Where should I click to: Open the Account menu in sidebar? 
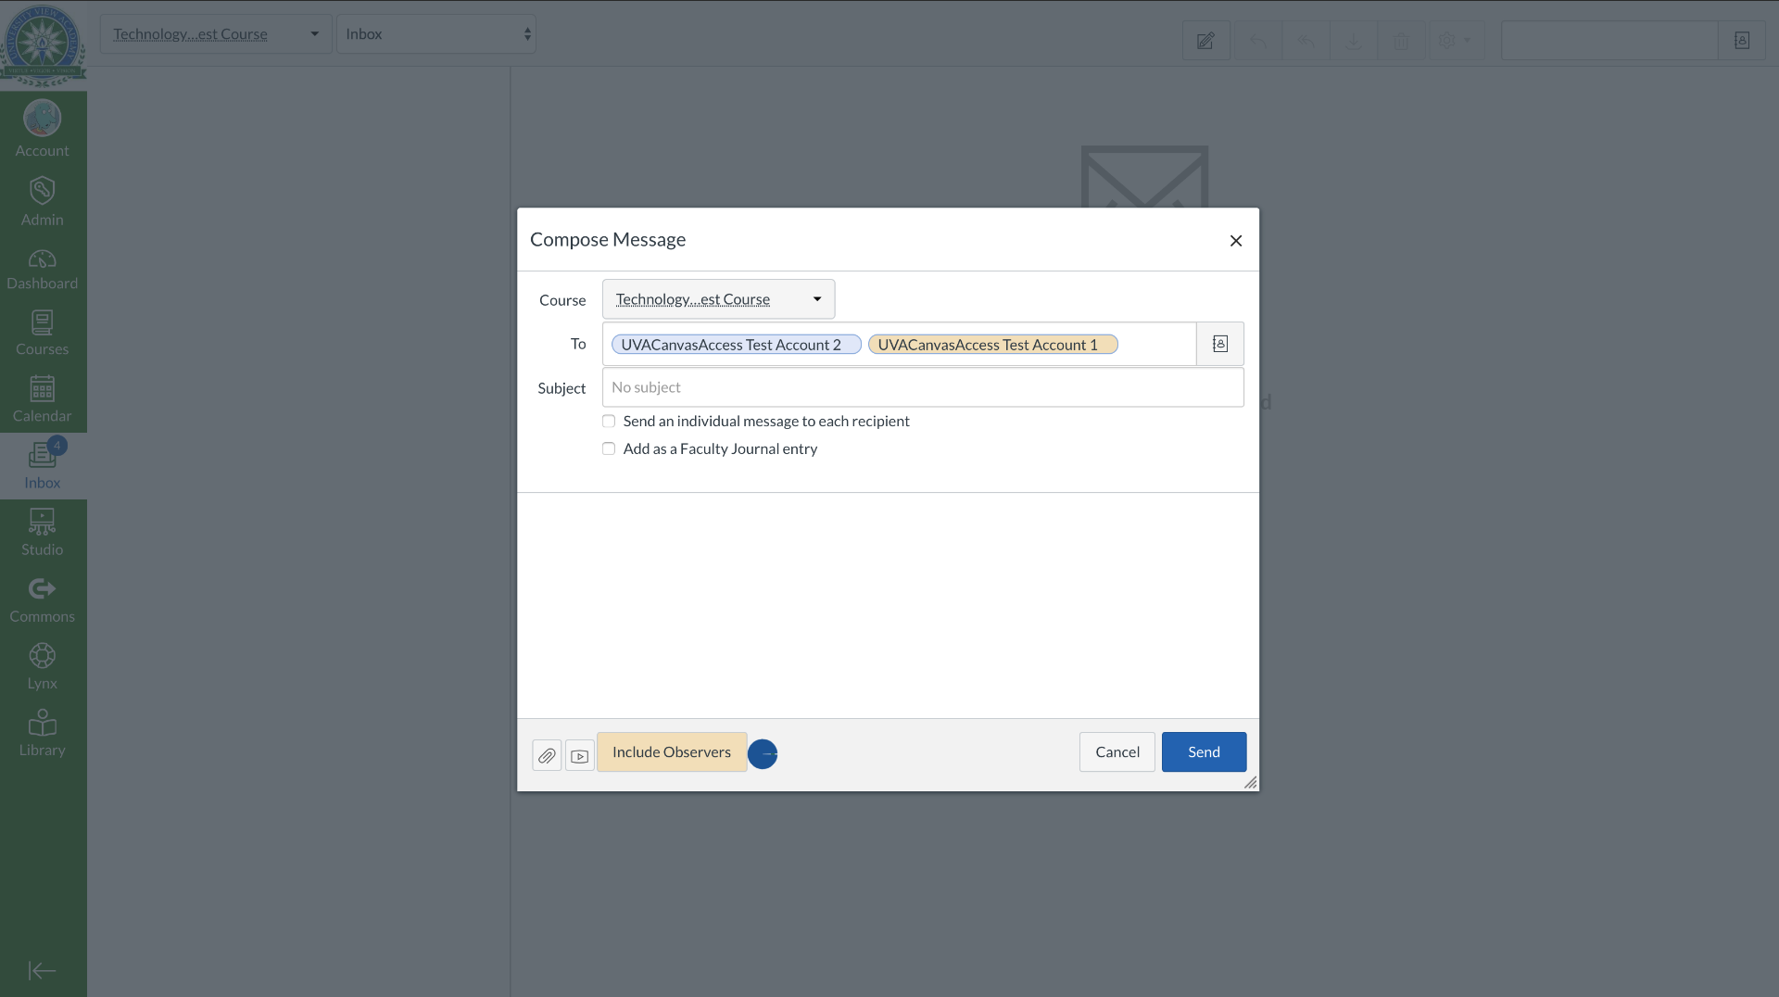point(43,129)
